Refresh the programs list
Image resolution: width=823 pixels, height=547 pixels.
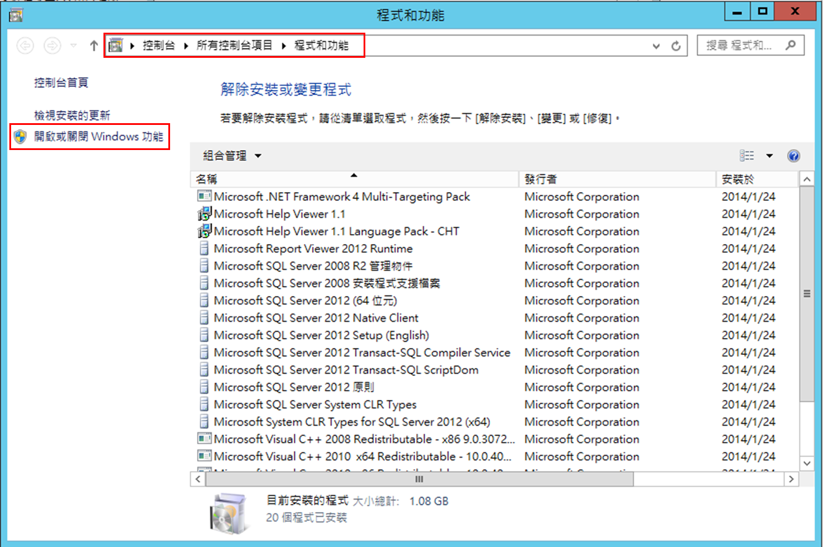tap(676, 46)
